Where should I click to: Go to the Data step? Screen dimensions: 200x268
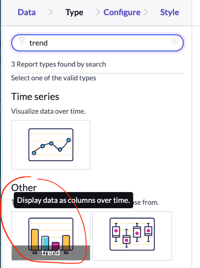point(27,12)
